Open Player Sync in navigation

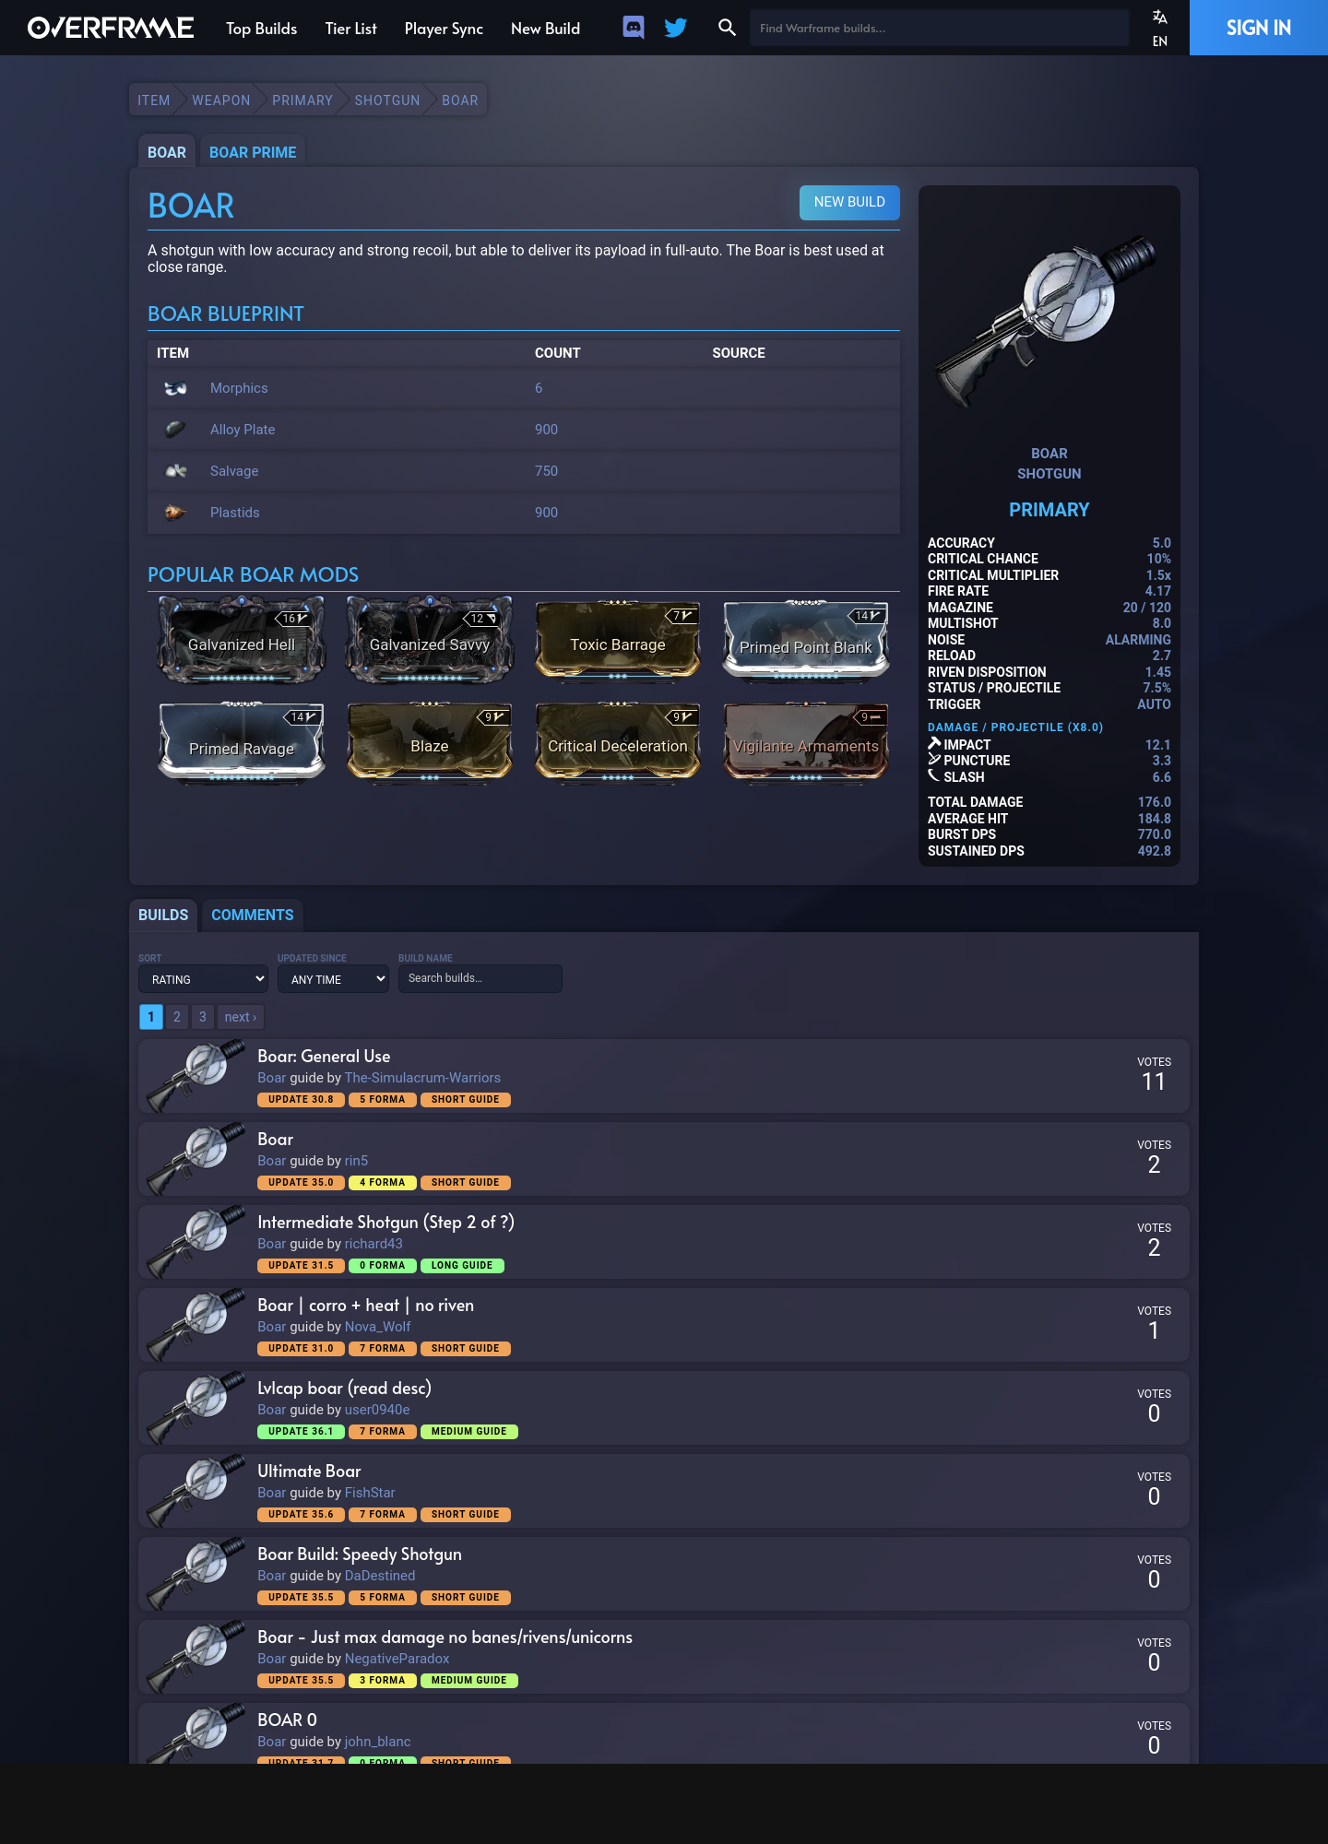point(444,29)
